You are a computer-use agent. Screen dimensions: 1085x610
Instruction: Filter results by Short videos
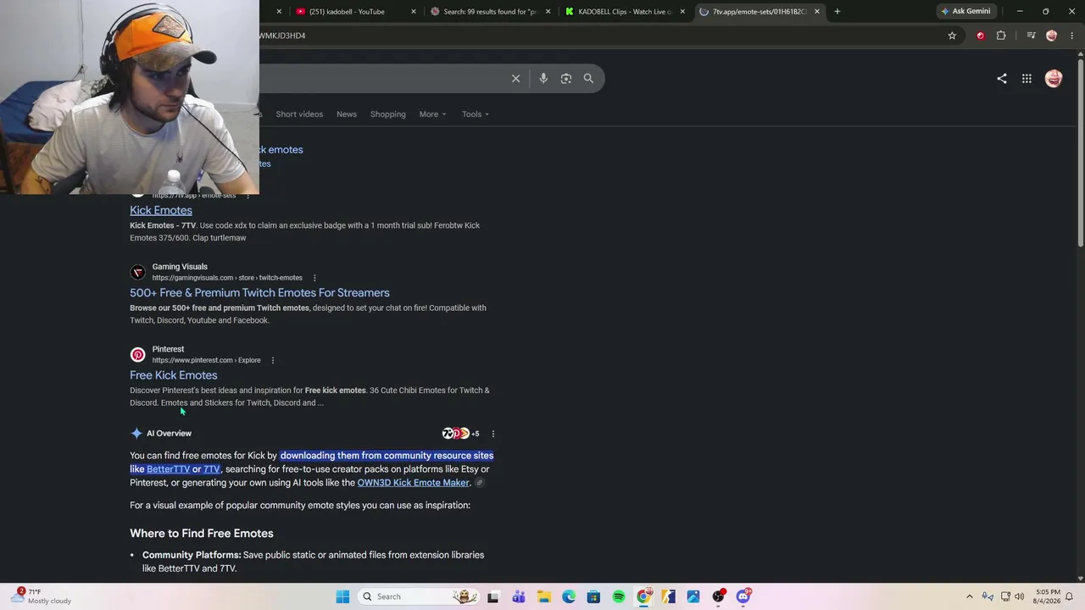click(x=299, y=114)
